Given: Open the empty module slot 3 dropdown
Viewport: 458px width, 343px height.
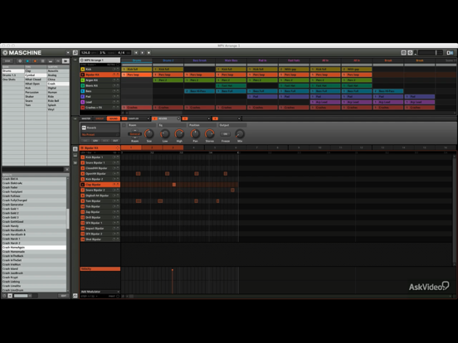Looking at the screenshot, I should click(208, 118).
